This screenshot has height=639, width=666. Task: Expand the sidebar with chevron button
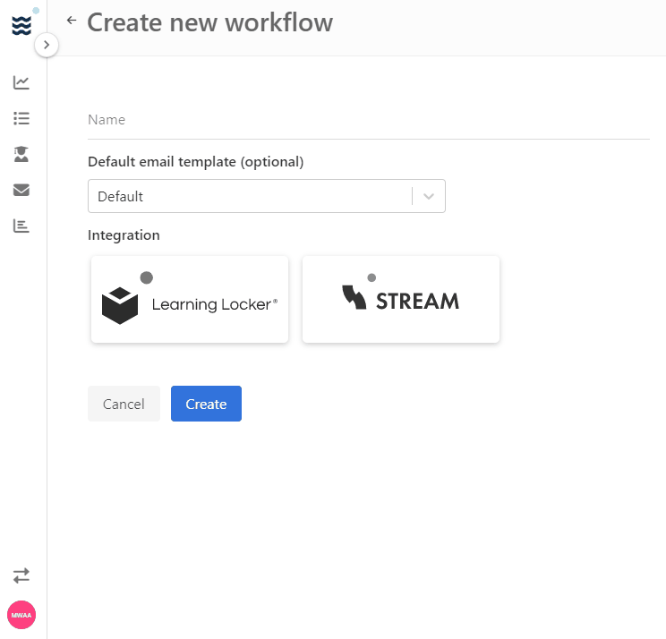coord(47,45)
